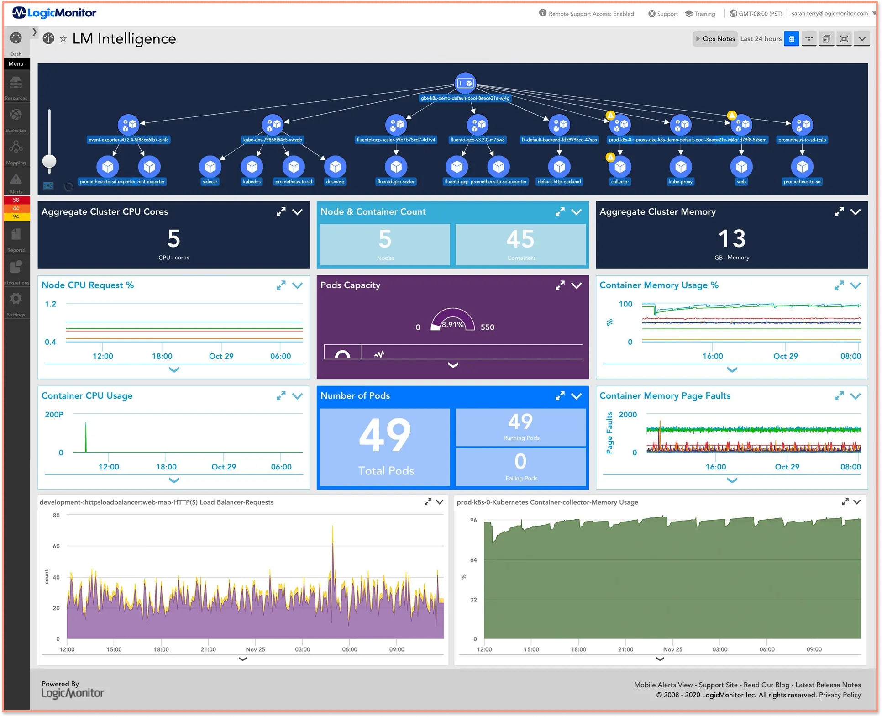The width and height of the screenshot is (882, 717).
Task: Click the LogicMonitor logo
Action: point(54,13)
